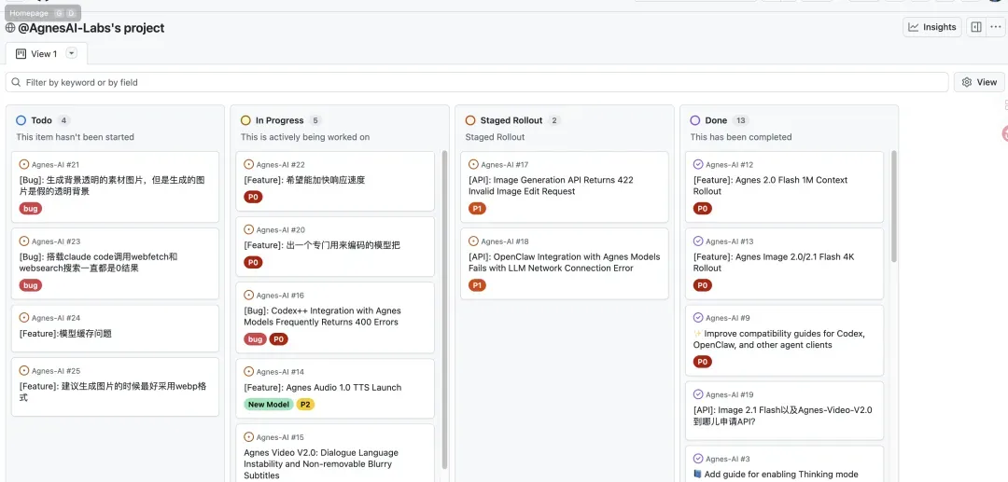Viewport: 1008px width, 482px height.
Task: Click the P0 label on issue #16
Action: point(278,338)
